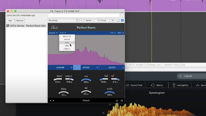
Task: Click the tail slider arc
Action: [x=86, y=92]
